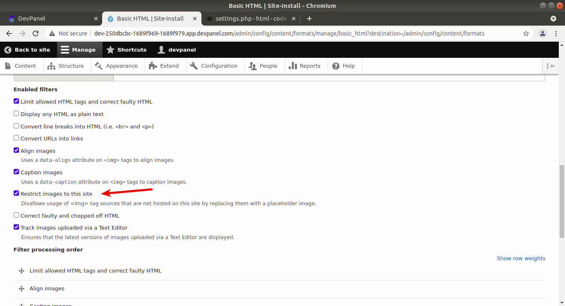Open Configuration via the wrench icon

click(194, 66)
